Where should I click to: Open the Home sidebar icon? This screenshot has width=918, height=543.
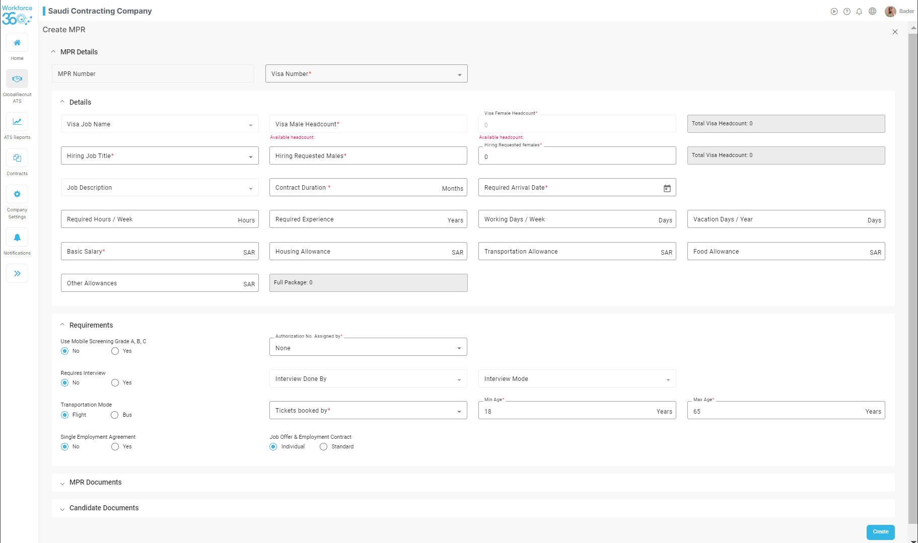(x=17, y=43)
